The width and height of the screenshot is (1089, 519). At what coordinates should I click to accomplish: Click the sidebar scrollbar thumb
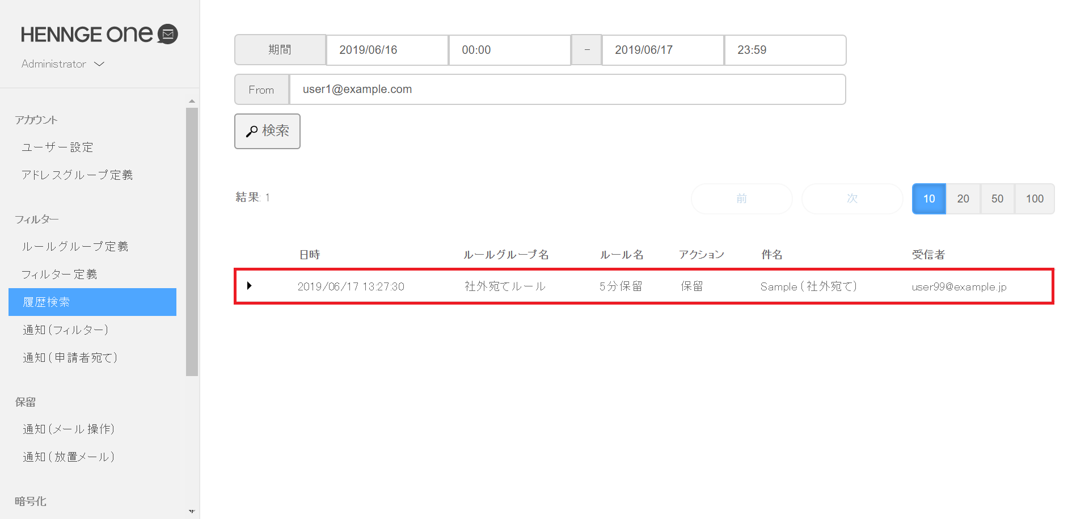pos(192,242)
